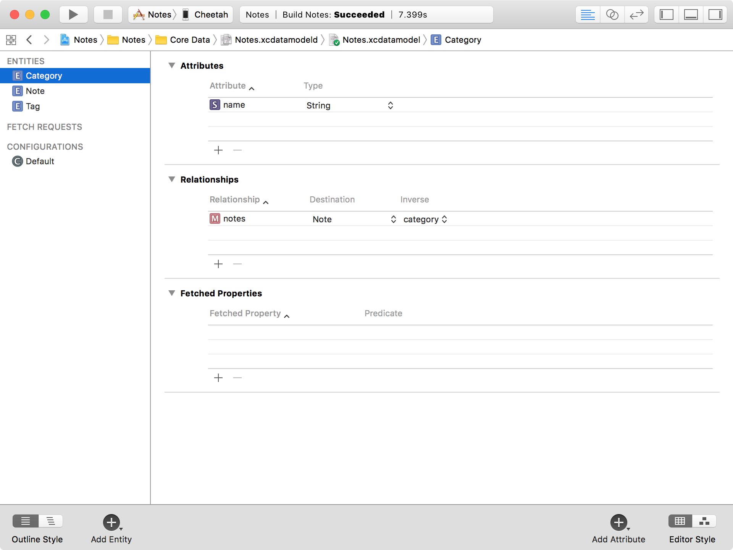Select the Tag entity in the sidebar

[33, 106]
